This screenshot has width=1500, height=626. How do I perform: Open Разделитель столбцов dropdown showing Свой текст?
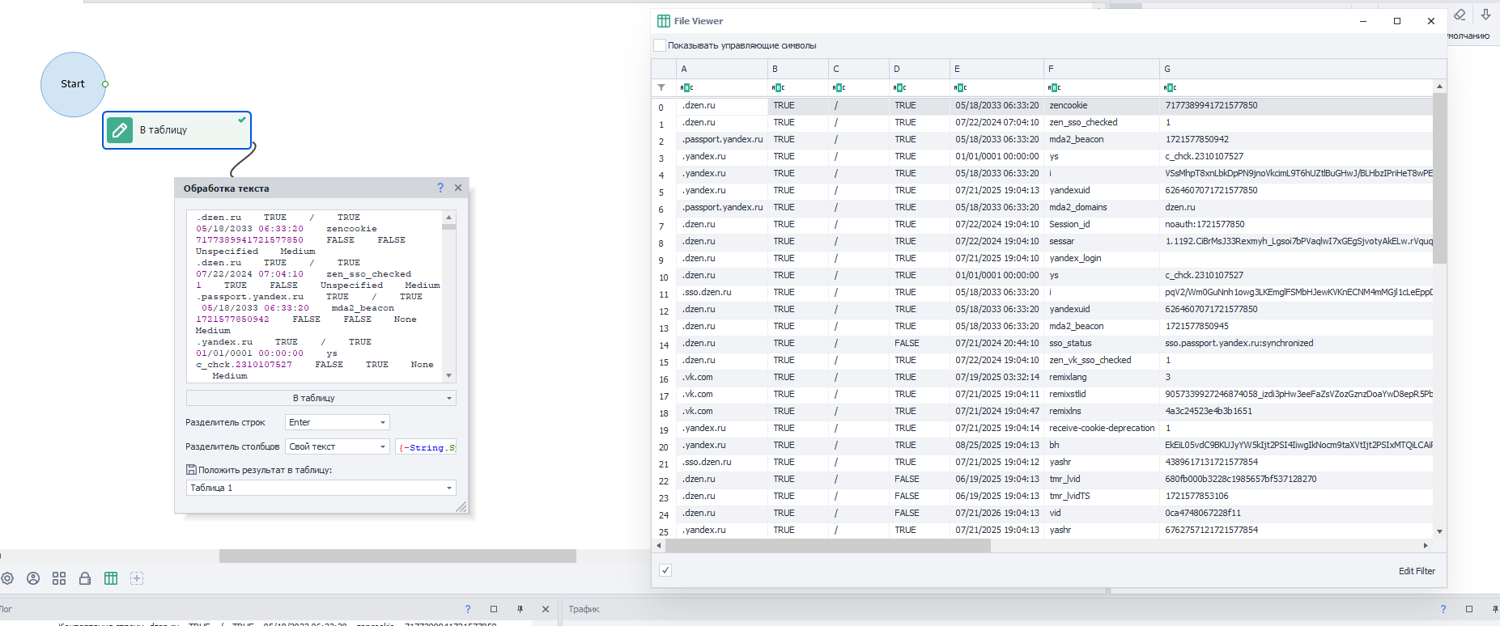point(338,446)
